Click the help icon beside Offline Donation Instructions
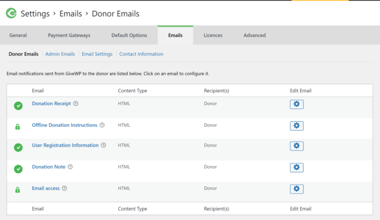This screenshot has height=220, width=380. click(102, 125)
